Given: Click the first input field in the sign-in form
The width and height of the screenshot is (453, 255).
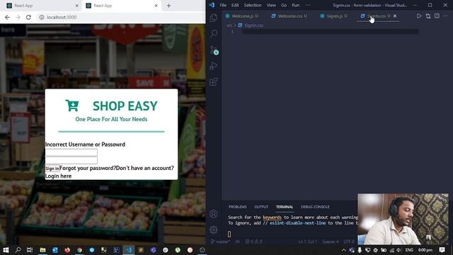Looking at the screenshot, I should tap(71, 152).
